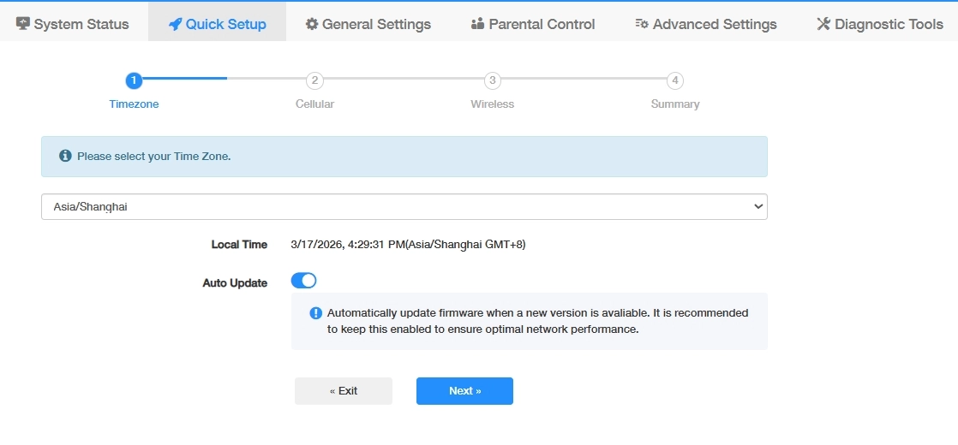Click the Exit button

(344, 391)
